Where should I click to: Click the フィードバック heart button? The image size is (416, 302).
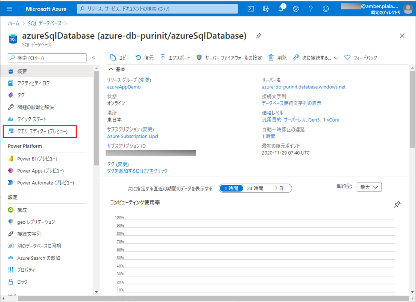361,58
